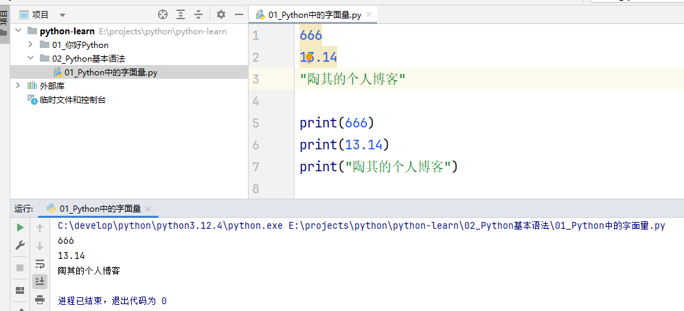Select 临时文件和控制台 in project tree
Viewport: 684px width, 311px height.
(72, 100)
